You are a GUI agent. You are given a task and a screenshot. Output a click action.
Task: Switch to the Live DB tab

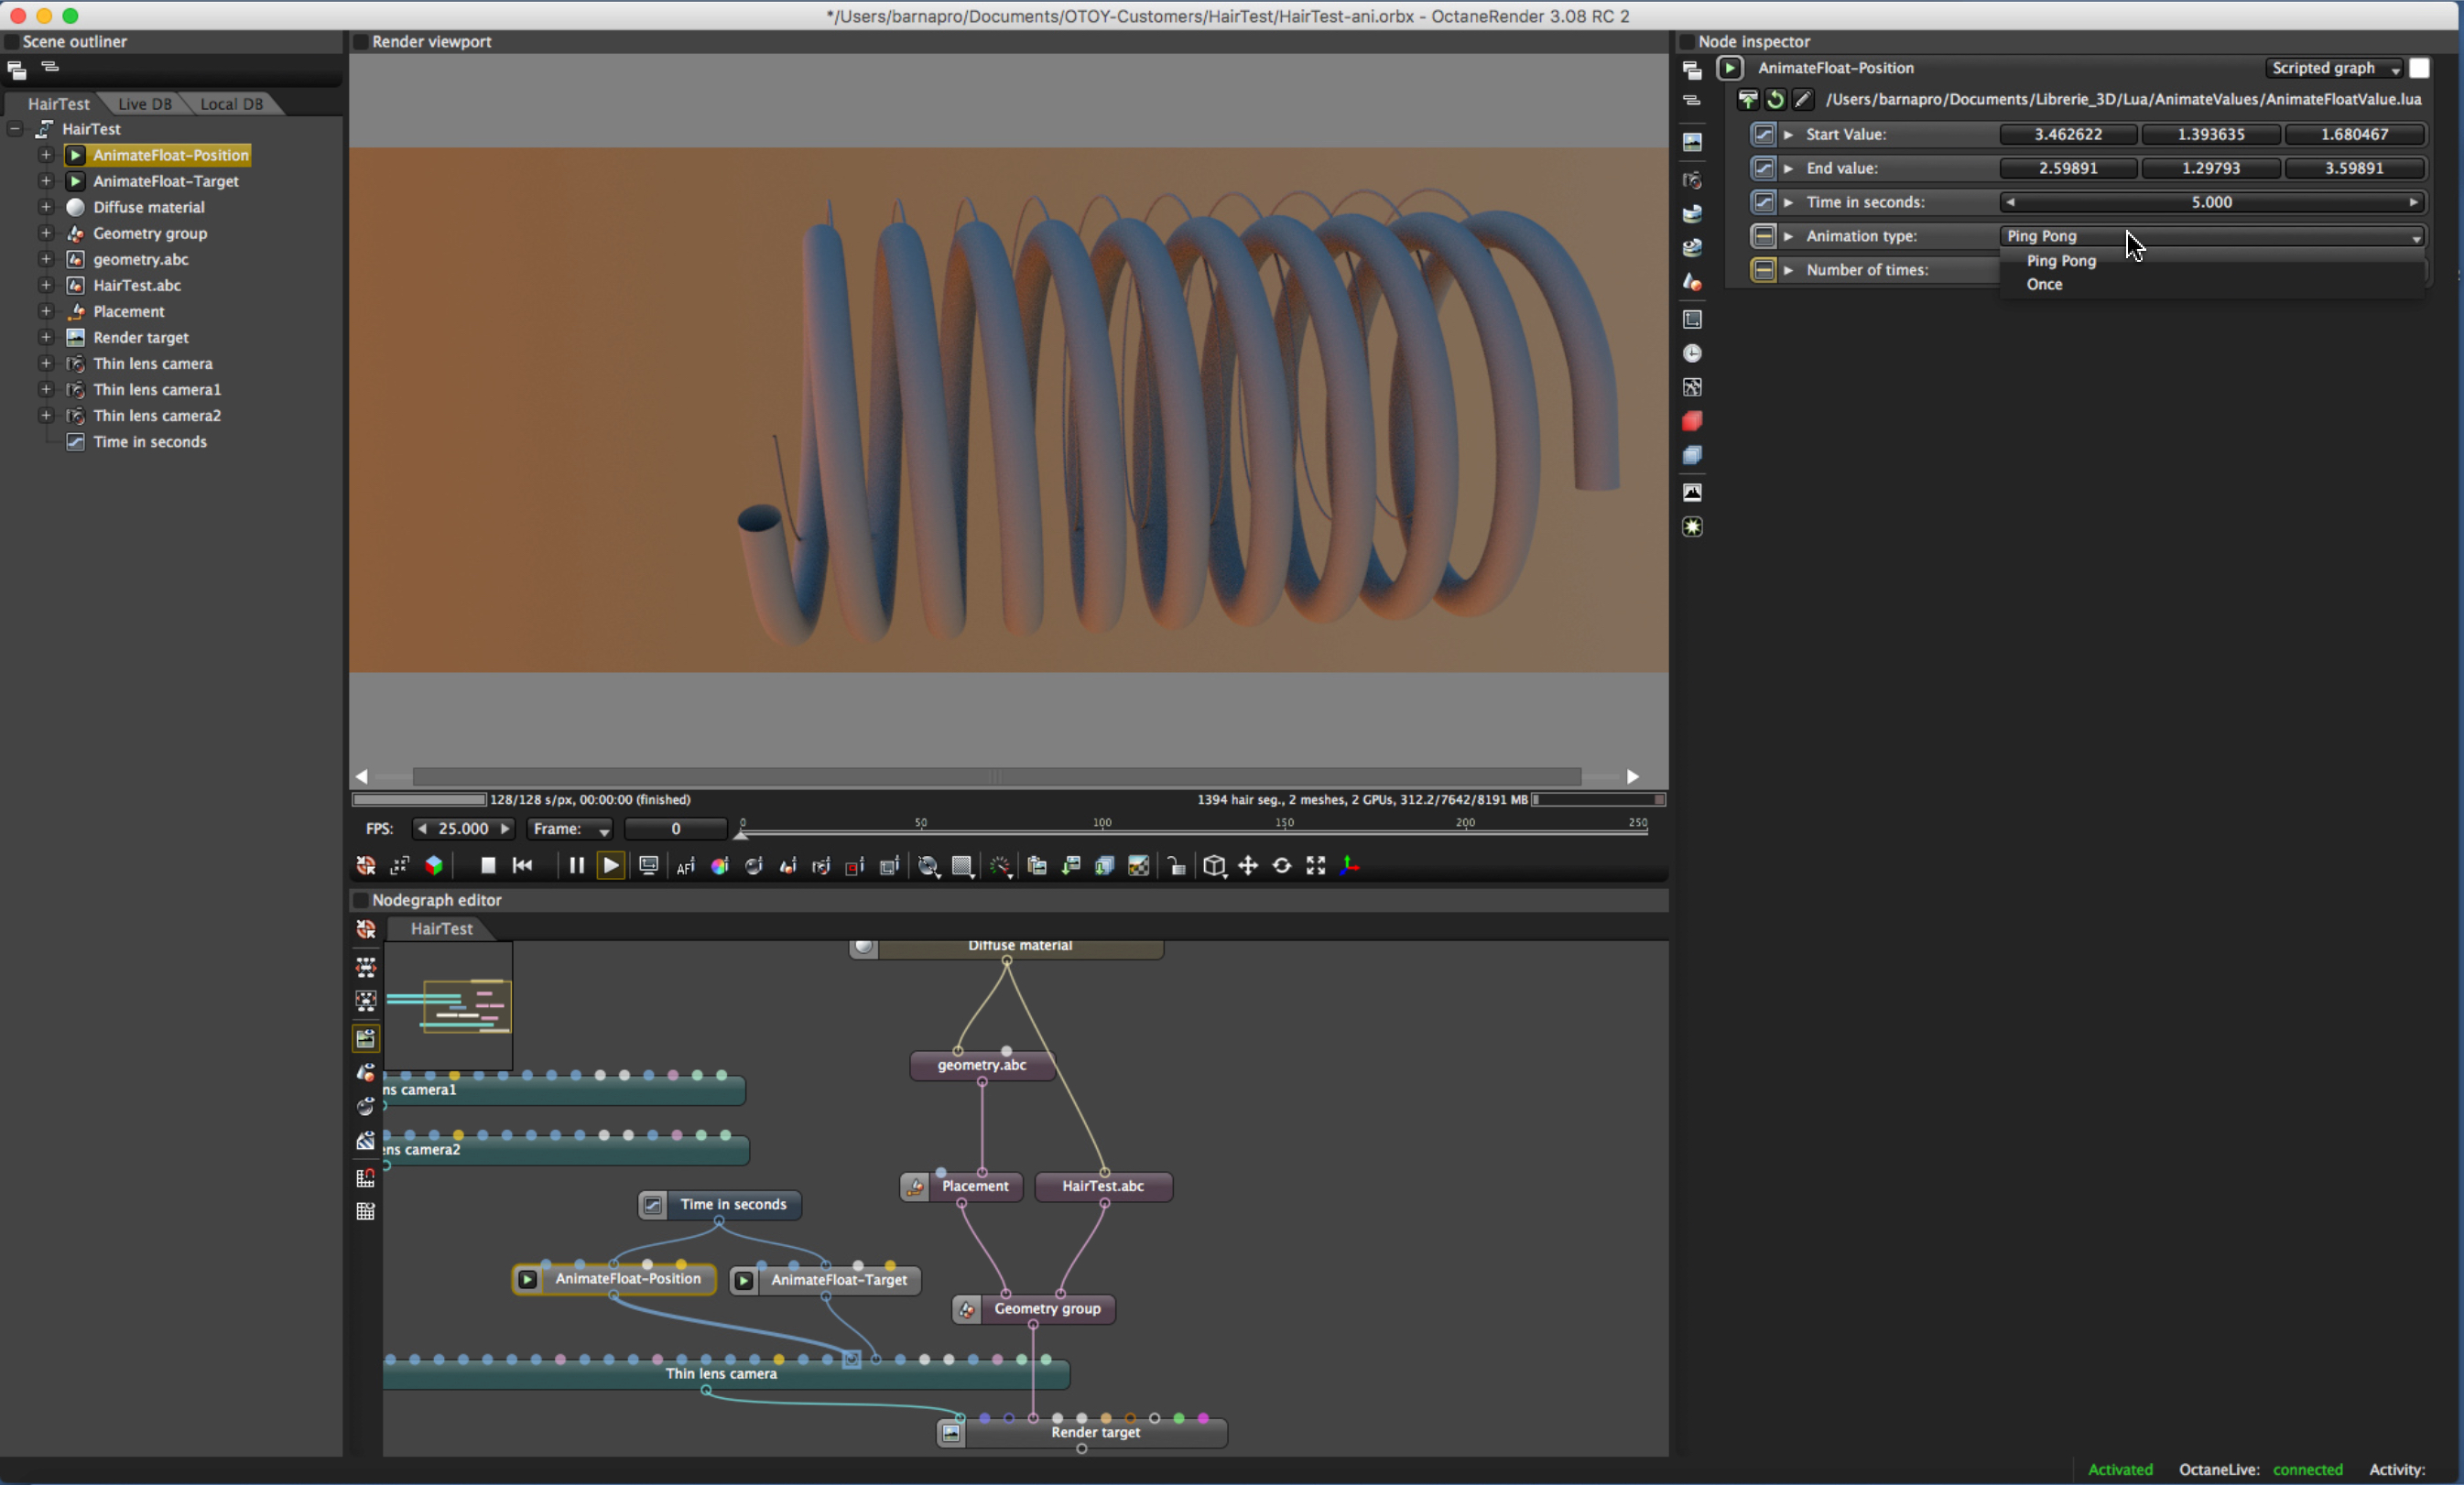click(x=145, y=104)
